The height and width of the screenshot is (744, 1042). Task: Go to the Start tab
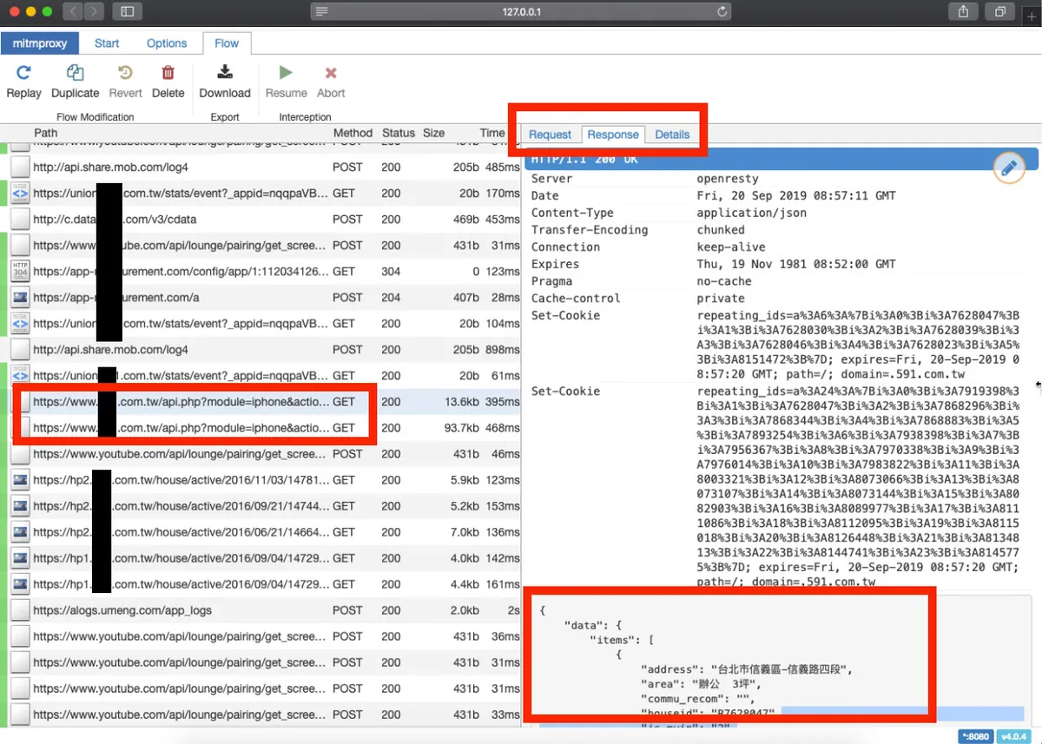click(106, 43)
